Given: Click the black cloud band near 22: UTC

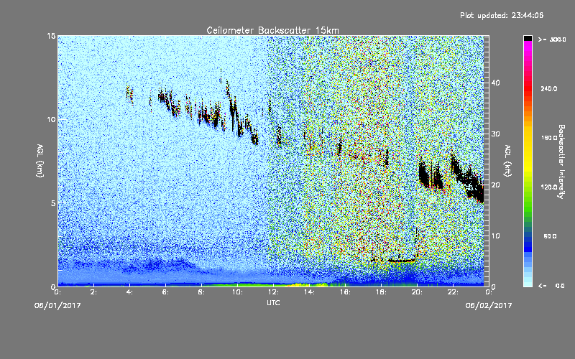Looking at the screenshot, I should (x=466, y=177).
